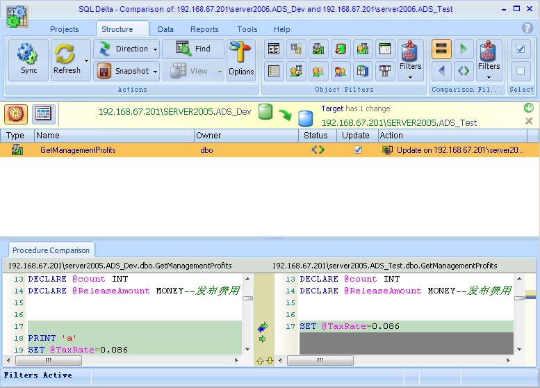
Task: Click the Sync button
Action: tap(28, 60)
